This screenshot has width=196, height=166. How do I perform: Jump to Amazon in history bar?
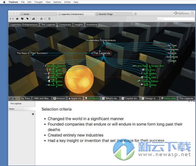59,98
